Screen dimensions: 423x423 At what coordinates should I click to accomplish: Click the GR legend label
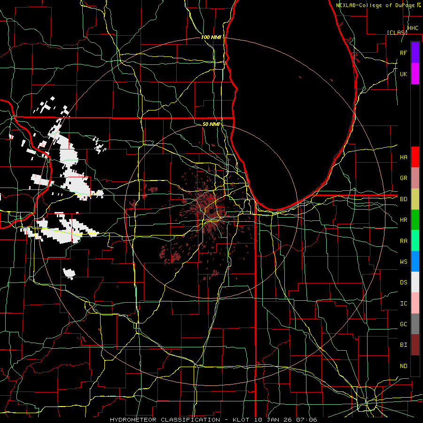click(404, 178)
